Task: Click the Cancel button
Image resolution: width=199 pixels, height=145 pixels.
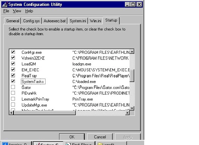Action: pyautogui.click(x=100, y=137)
